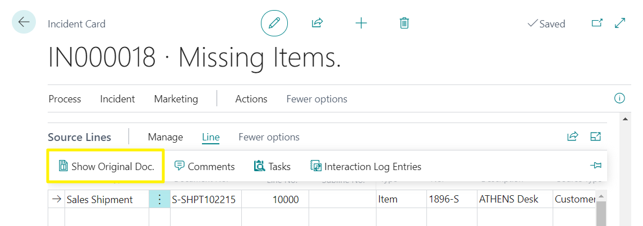Open Interaction Log Entries
The height and width of the screenshot is (226, 643).
point(366,166)
